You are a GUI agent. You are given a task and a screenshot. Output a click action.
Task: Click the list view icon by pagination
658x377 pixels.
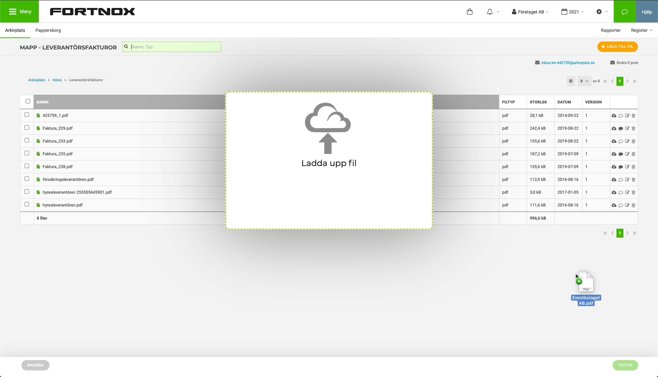[x=571, y=81]
